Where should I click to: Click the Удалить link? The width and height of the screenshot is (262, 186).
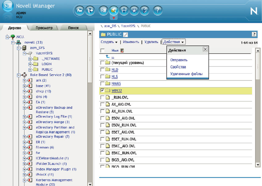click(x=151, y=42)
